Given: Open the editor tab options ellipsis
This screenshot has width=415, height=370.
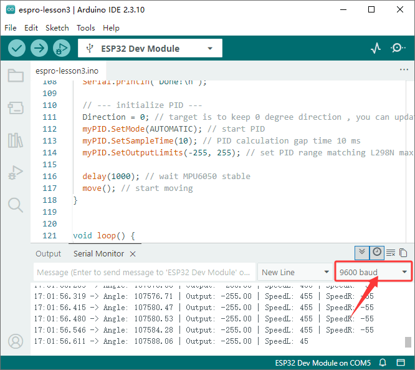Looking at the screenshot, I should 404,70.
